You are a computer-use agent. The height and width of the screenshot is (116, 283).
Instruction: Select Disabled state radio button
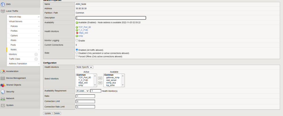77,53
